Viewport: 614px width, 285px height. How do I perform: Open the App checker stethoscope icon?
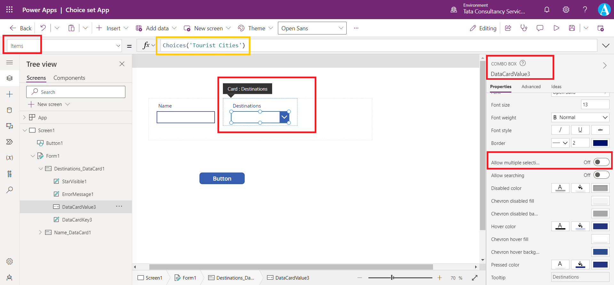tap(524, 28)
